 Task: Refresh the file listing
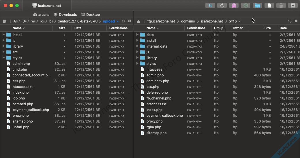(x=222, y=5)
